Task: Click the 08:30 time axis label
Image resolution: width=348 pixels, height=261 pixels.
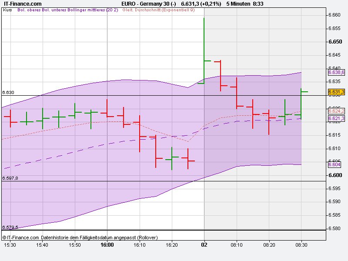Action: click(302, 244)
